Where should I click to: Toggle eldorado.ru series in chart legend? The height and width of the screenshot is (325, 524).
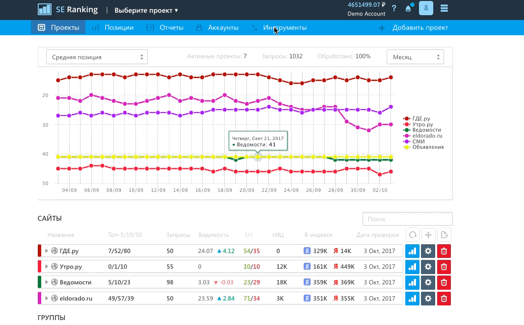point(423,136)
